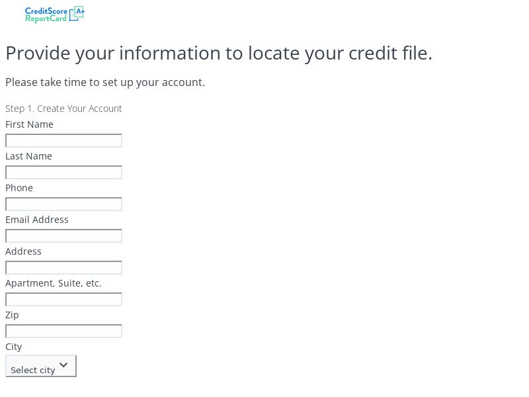The height and width of the screenshot is (397, 529).
Task: Click the Email Address field label
Action: [37, 219]
